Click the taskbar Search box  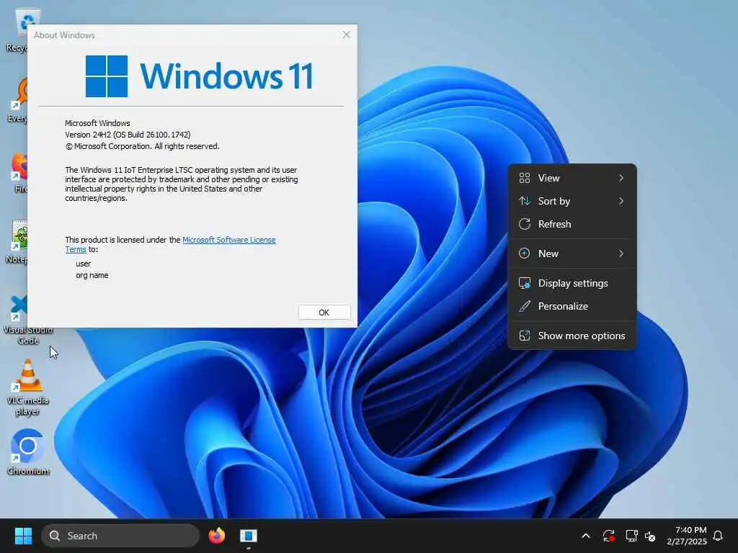click(120, 536)
